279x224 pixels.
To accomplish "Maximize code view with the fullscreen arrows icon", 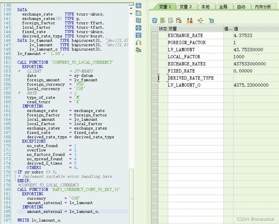I will (x=139, y=28).
